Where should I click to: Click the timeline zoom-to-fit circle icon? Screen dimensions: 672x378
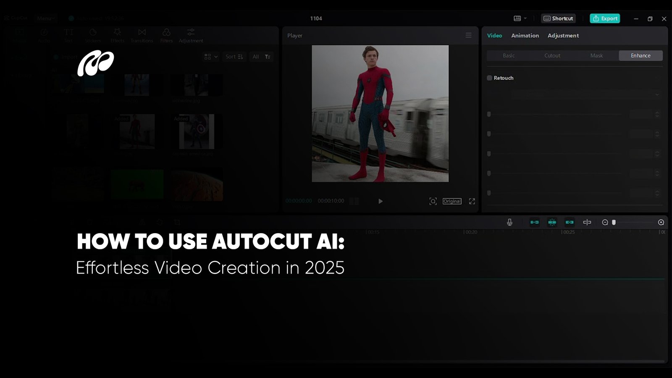[x=661, y=222]
